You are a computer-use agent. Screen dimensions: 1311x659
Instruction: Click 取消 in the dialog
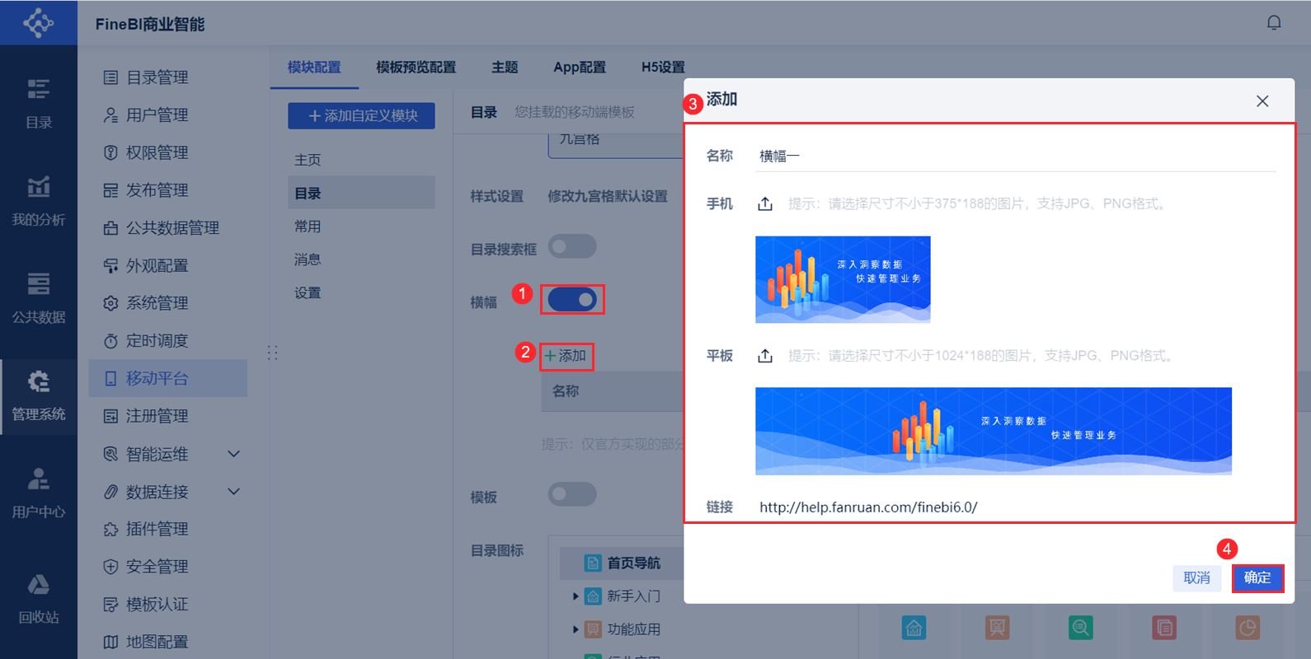1196,578
